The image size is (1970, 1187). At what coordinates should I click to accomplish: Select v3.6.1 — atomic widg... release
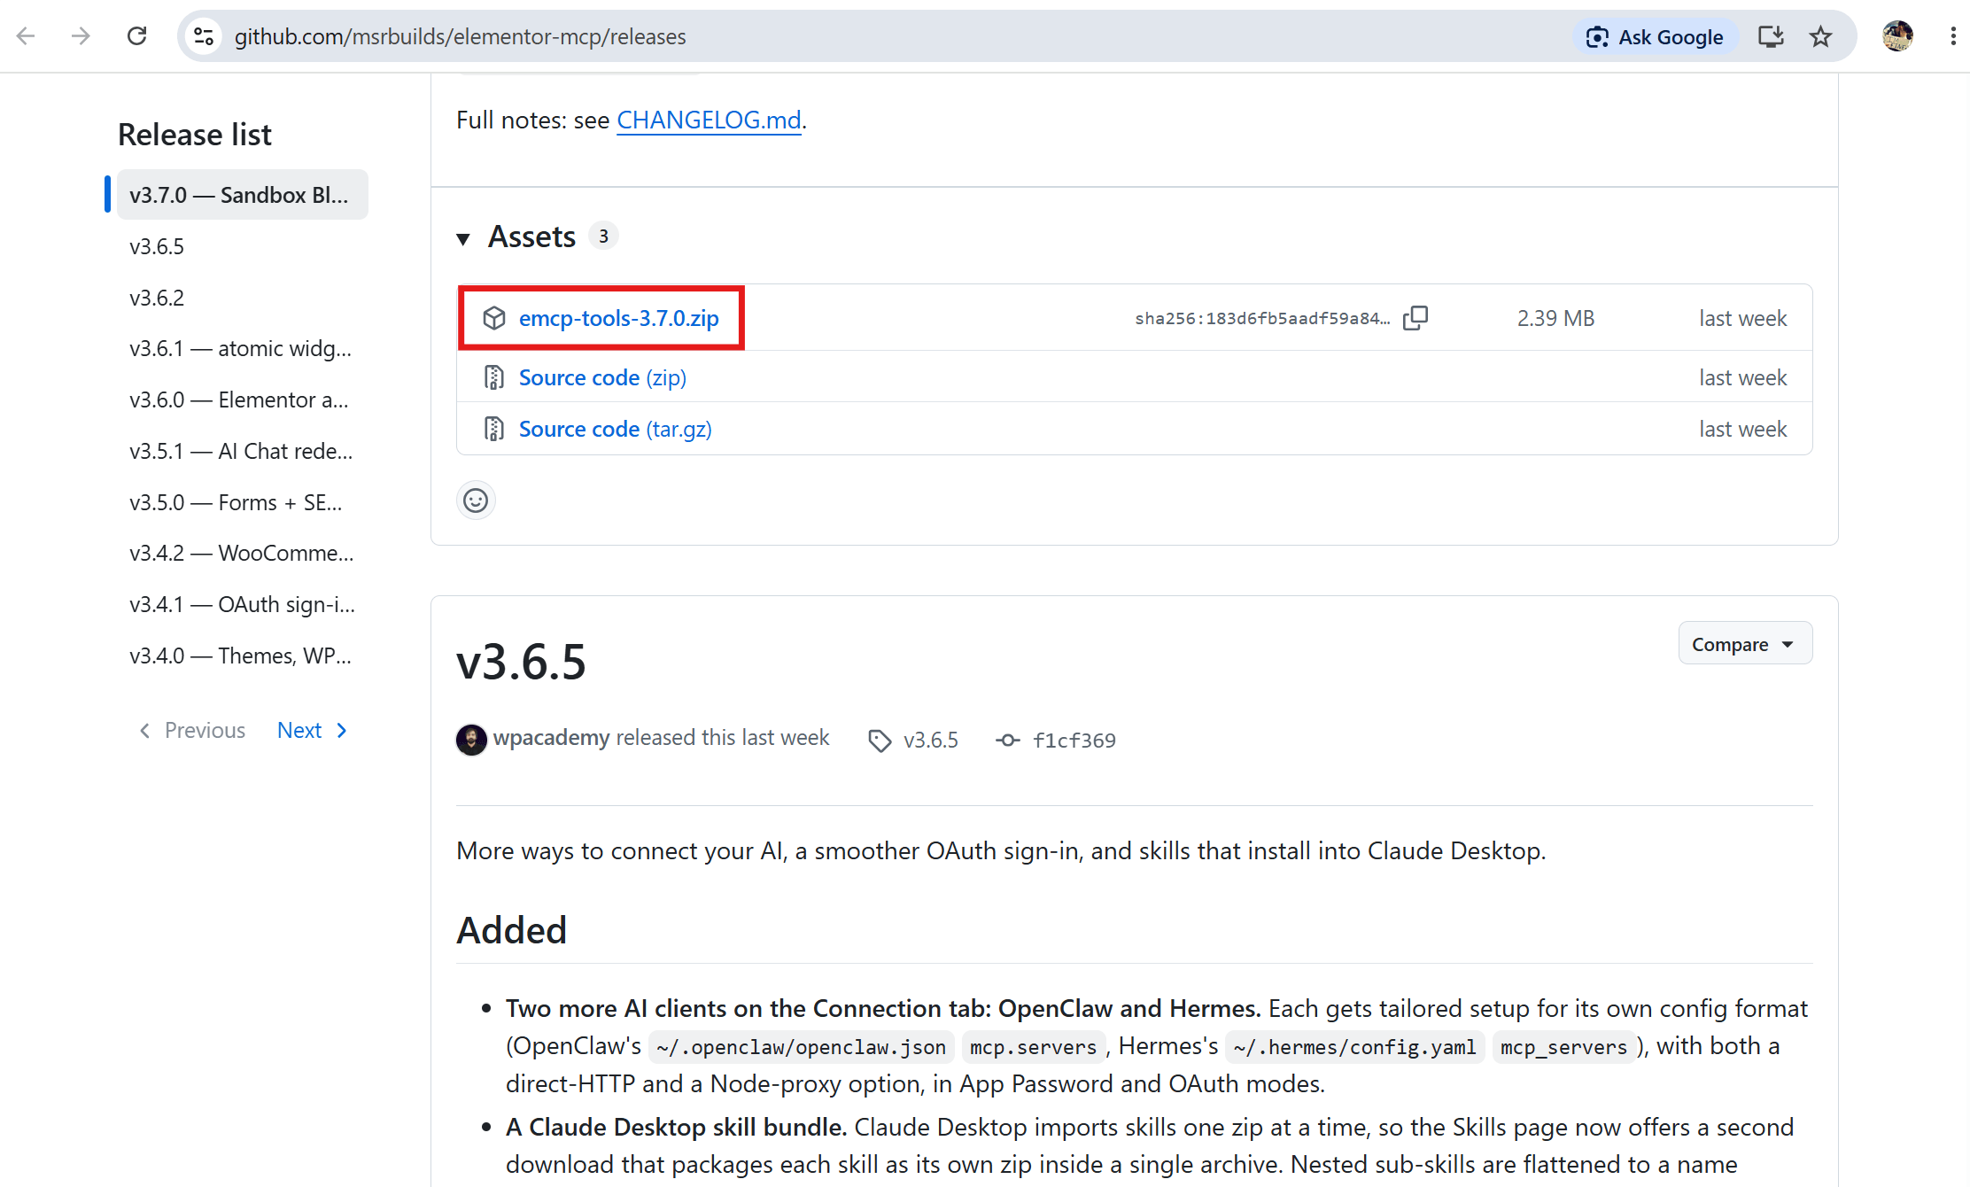click(x=242, y=348)
